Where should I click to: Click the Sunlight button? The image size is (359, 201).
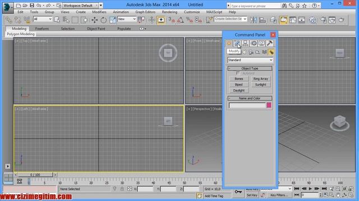click(260, 84)
